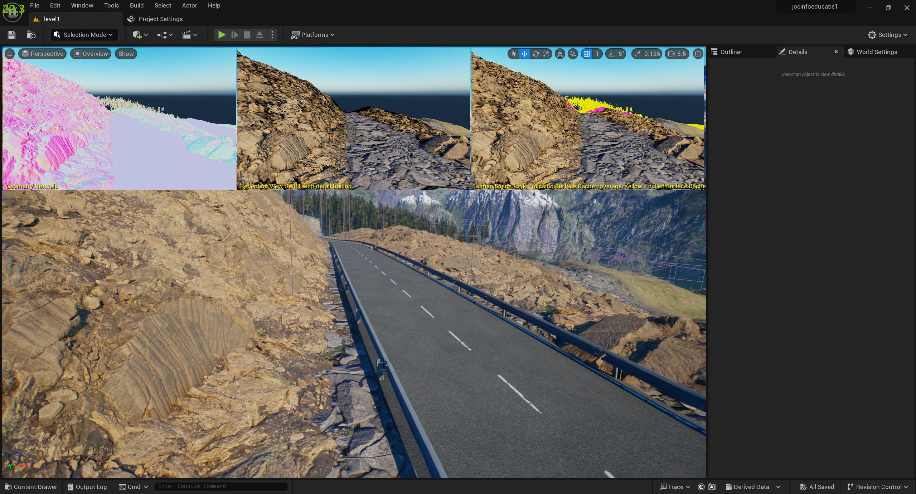This screenshot has height=494, width=916.
Task: Open the Settings dropdown at top right
Action: [887, 35]
